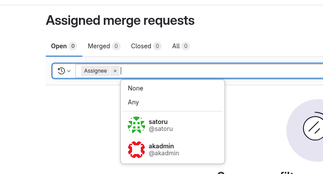Switch to the Closed tab
Image resolution: width=323 pixels, height=174 pixels.
pyautogui.click(x=146, y=46)
